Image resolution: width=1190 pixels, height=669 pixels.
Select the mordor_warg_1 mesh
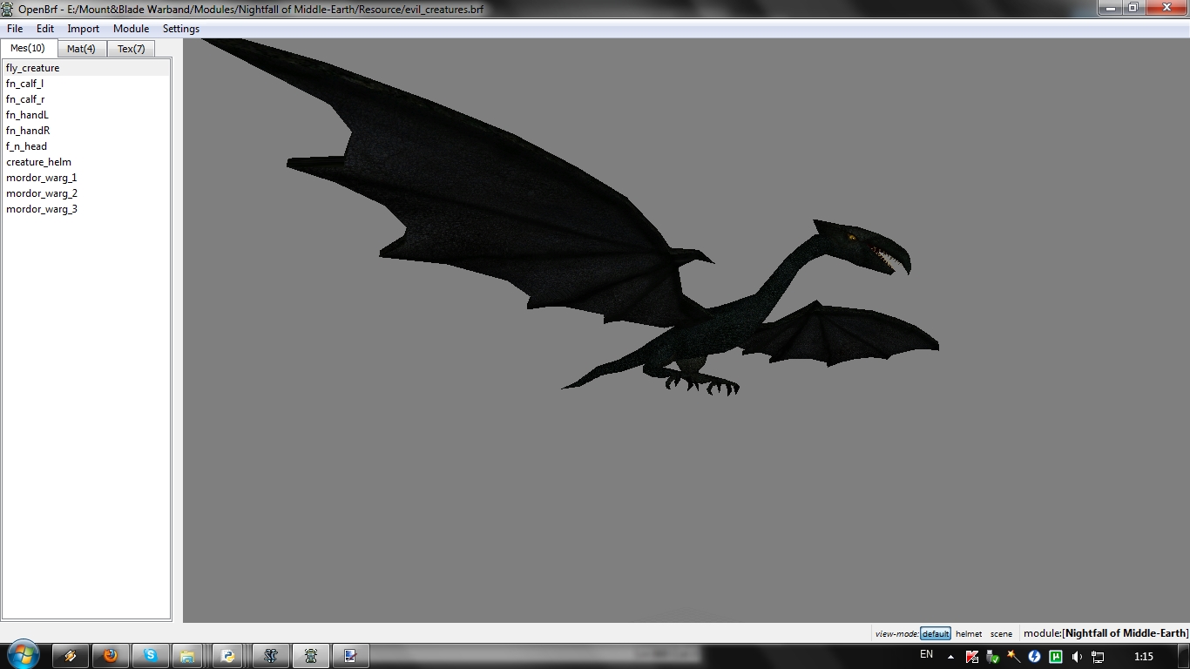coord(86,178)
